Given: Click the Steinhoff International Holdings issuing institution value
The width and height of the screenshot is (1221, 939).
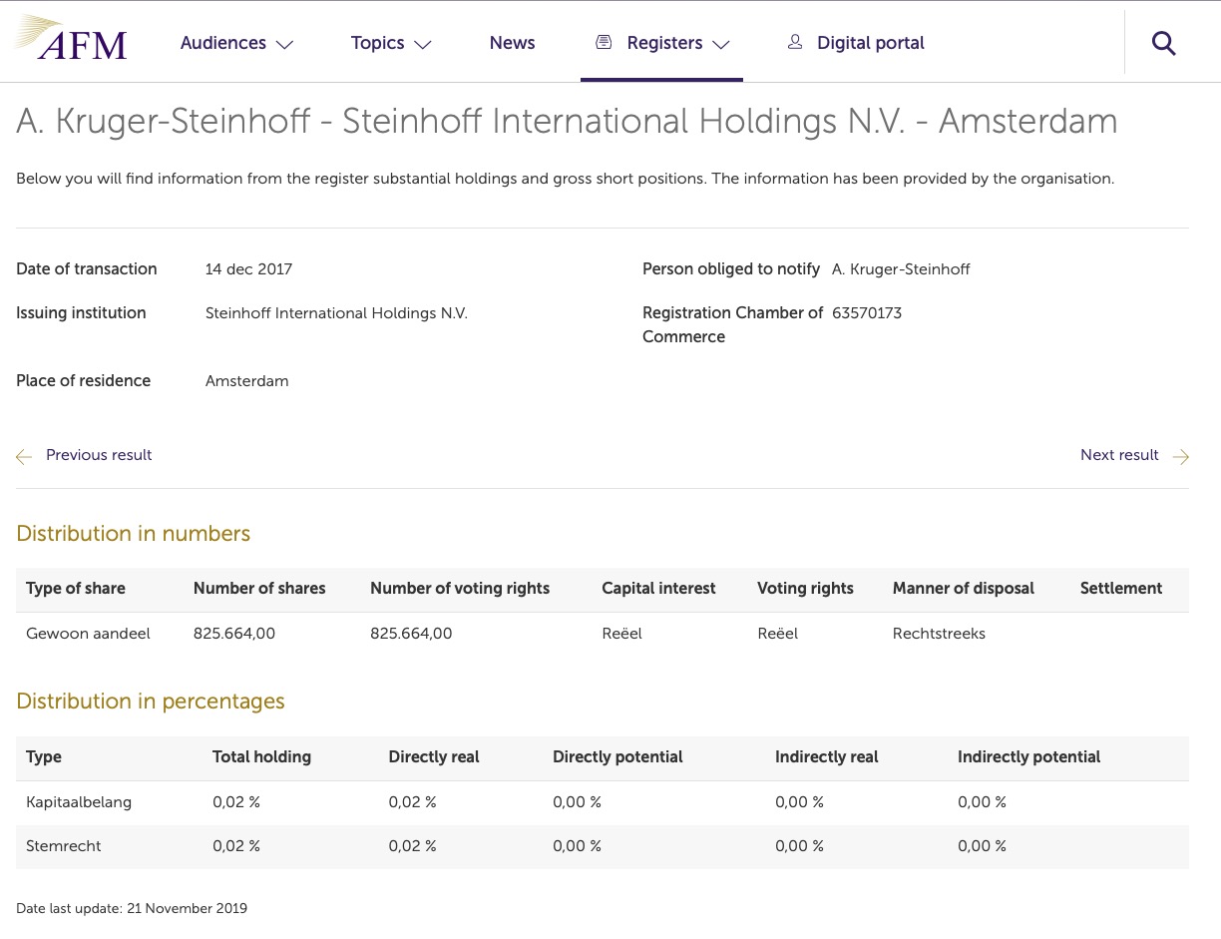Looking at the screenshot, I should tap(336, 312).
